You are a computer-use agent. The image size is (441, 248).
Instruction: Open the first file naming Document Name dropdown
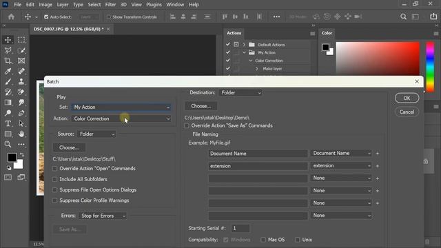[341, 153]
